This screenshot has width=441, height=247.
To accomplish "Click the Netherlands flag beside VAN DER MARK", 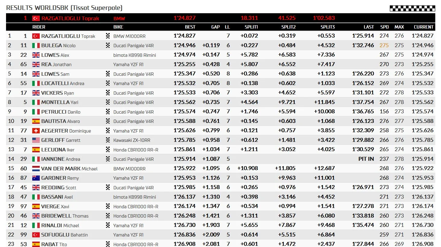I will 36,169.
